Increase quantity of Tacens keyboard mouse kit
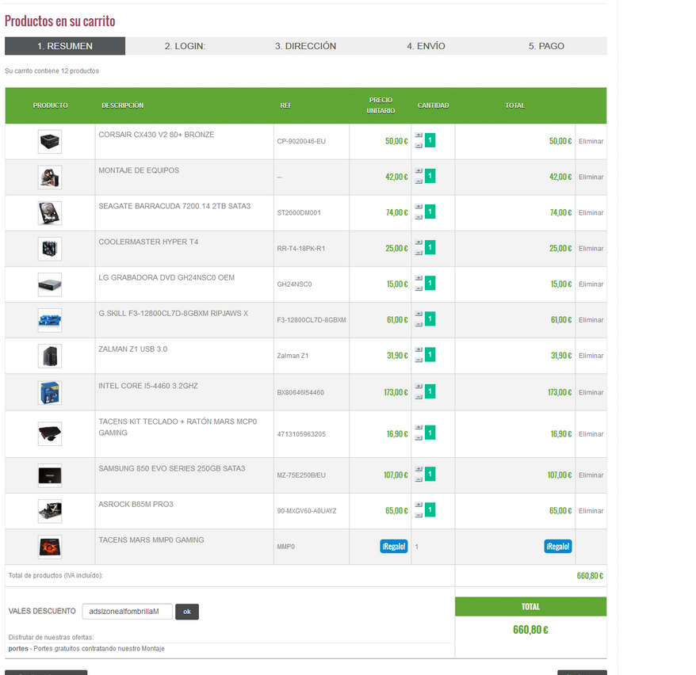Screen dimensions: 696x675 point(419,428)
